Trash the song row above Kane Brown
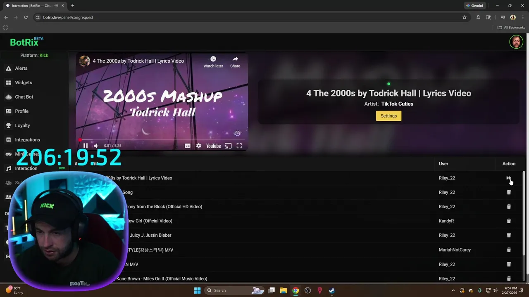Viewport: 529px width, 297px height. point(509,264)
